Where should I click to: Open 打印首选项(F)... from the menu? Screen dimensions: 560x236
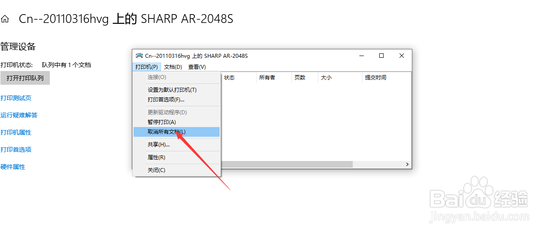point(176,100)
